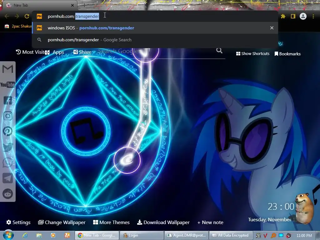The height and width of the screenshot is (240, 320).
Task: Open the Facebook shortcut in the sidebar
Action: pyautogui.click(x=8, y=100)
